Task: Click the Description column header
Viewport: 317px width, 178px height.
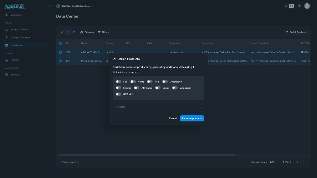Action: 208,43
